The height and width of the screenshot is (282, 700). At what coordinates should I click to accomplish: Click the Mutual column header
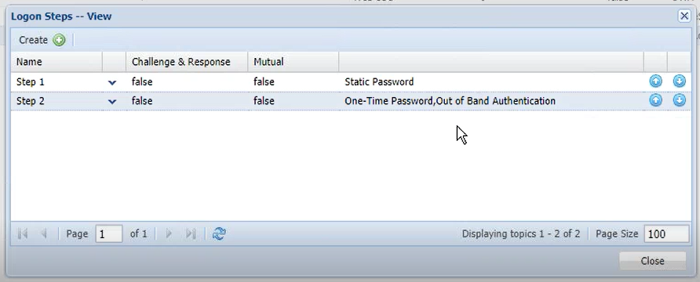pyautogui.click(x=293, y=61)
